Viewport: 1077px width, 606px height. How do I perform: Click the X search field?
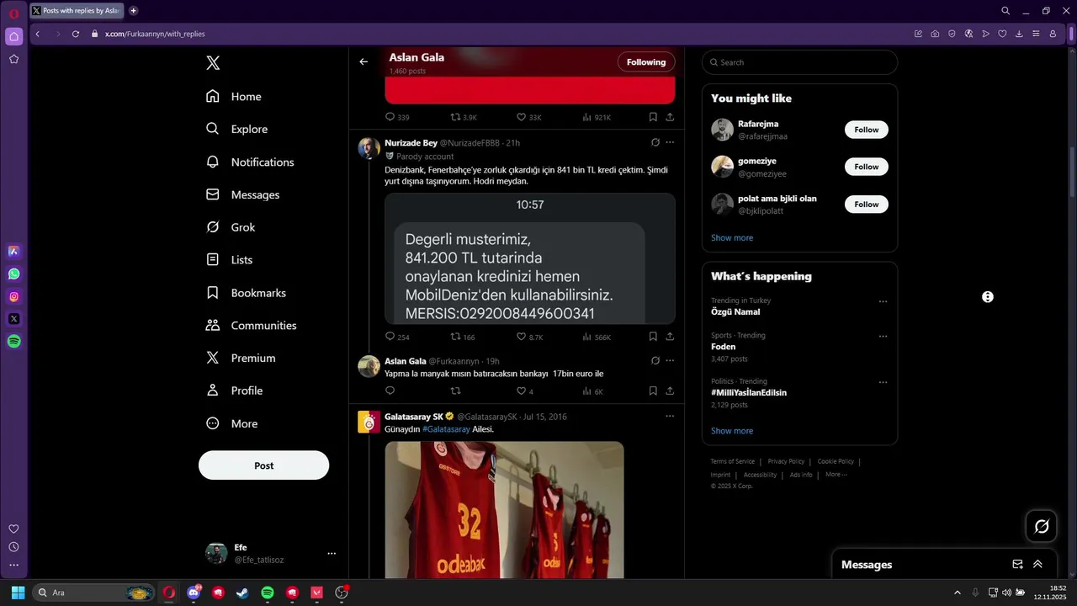point(799,62)
